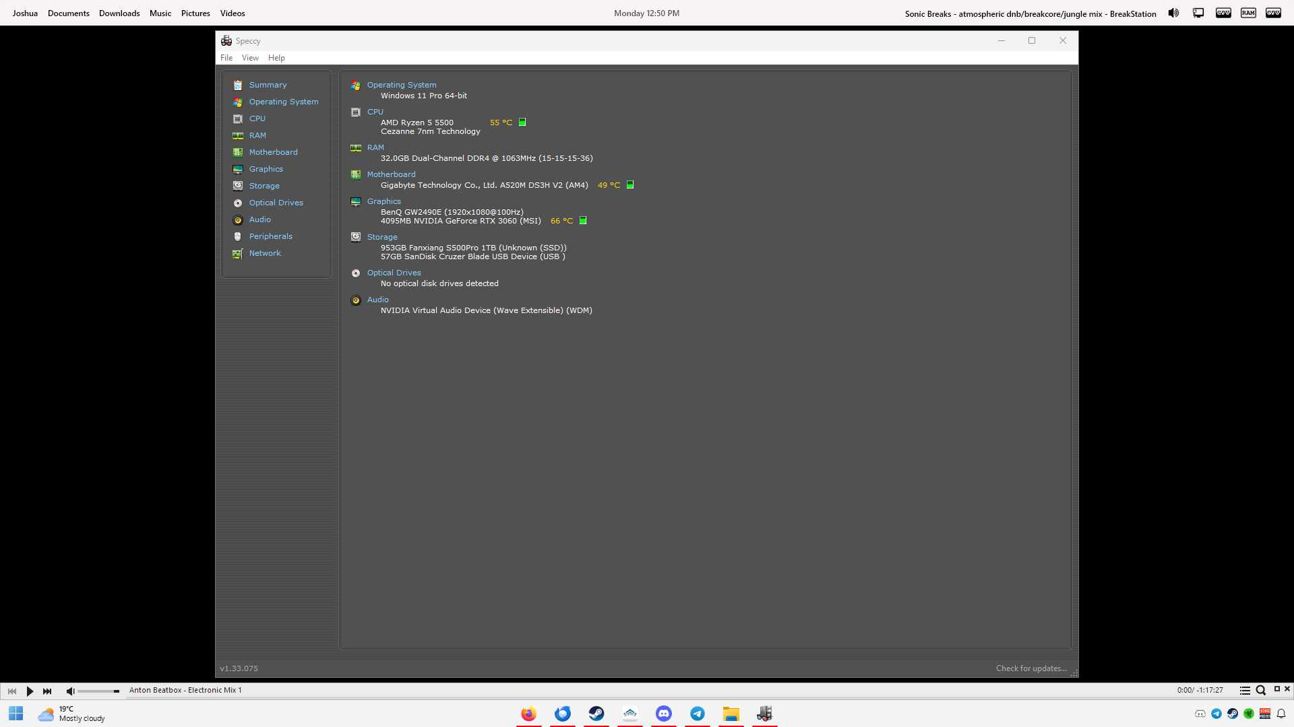Go to the Motherboard page using its sidebar icon

(x=238, y=152)
